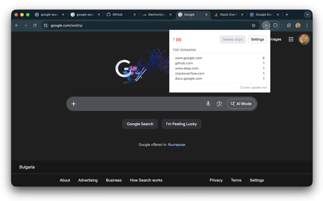Close the Electronics tab
The width and height of the screenshot is (323, 201).
pyautogui.click(x=171, y=15)
